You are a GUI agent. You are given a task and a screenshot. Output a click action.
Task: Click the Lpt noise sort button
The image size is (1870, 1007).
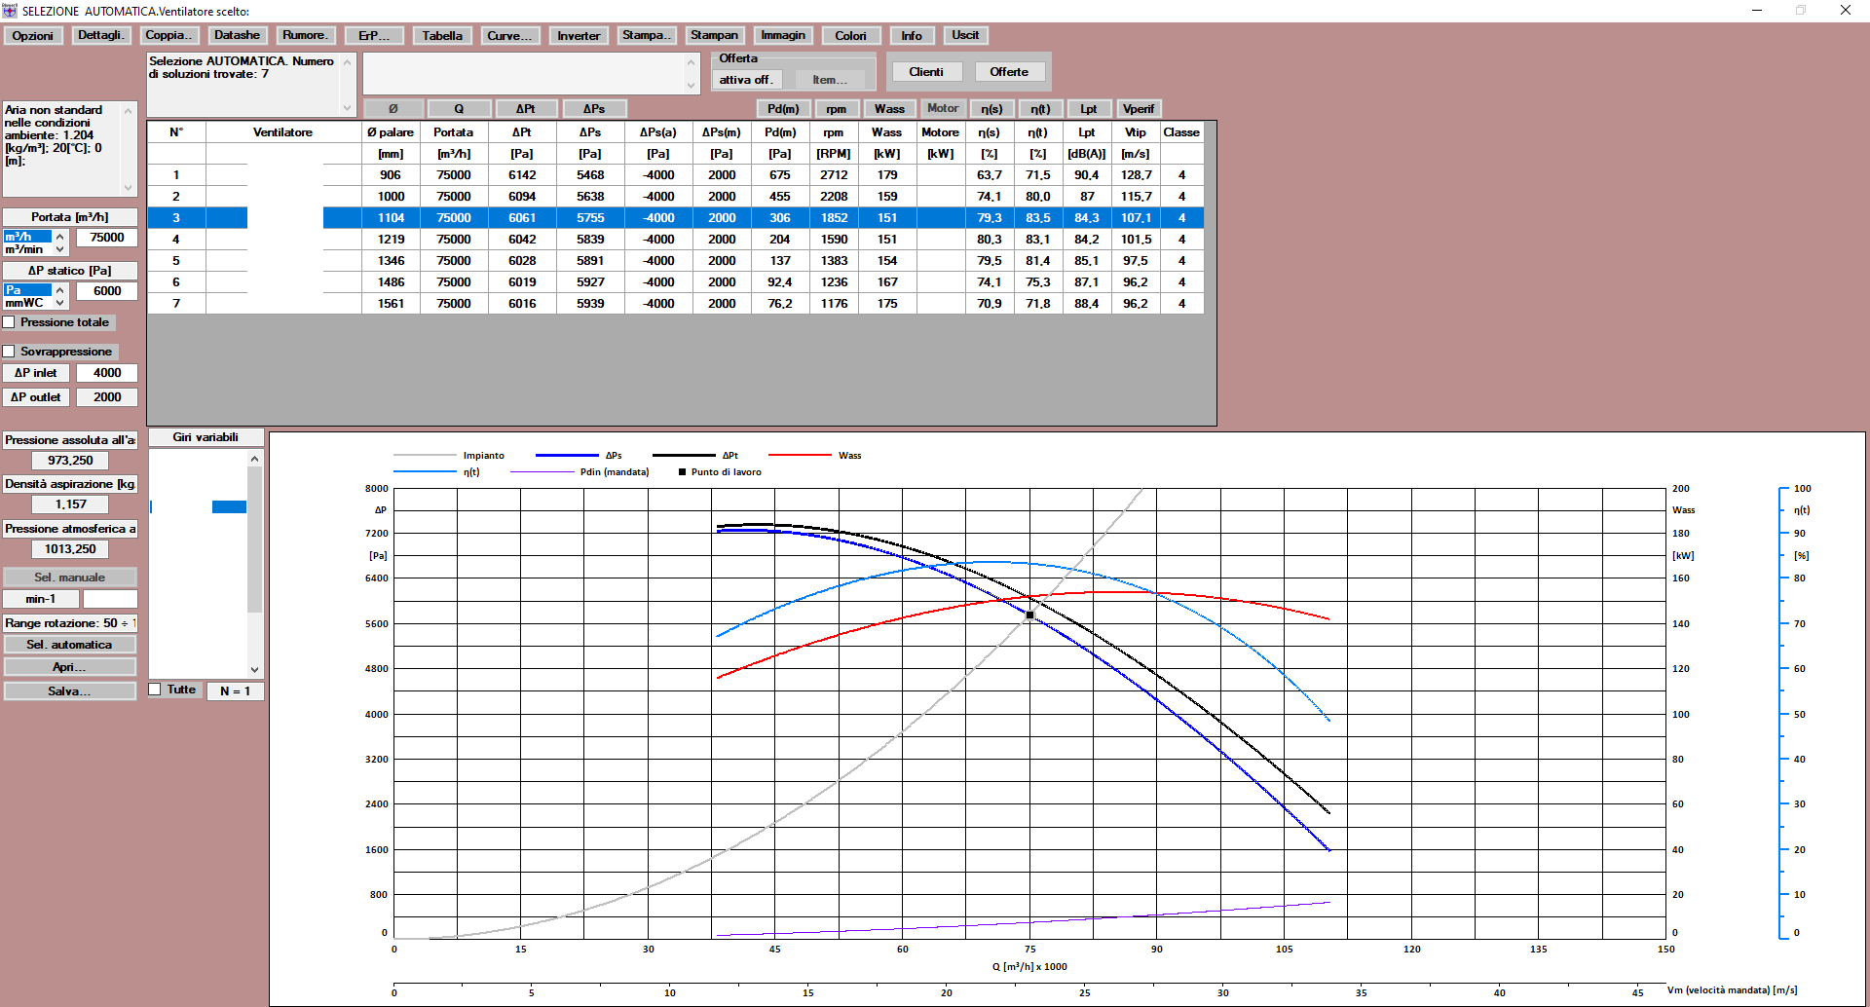pyautogui.click(x=1088, y=109)
